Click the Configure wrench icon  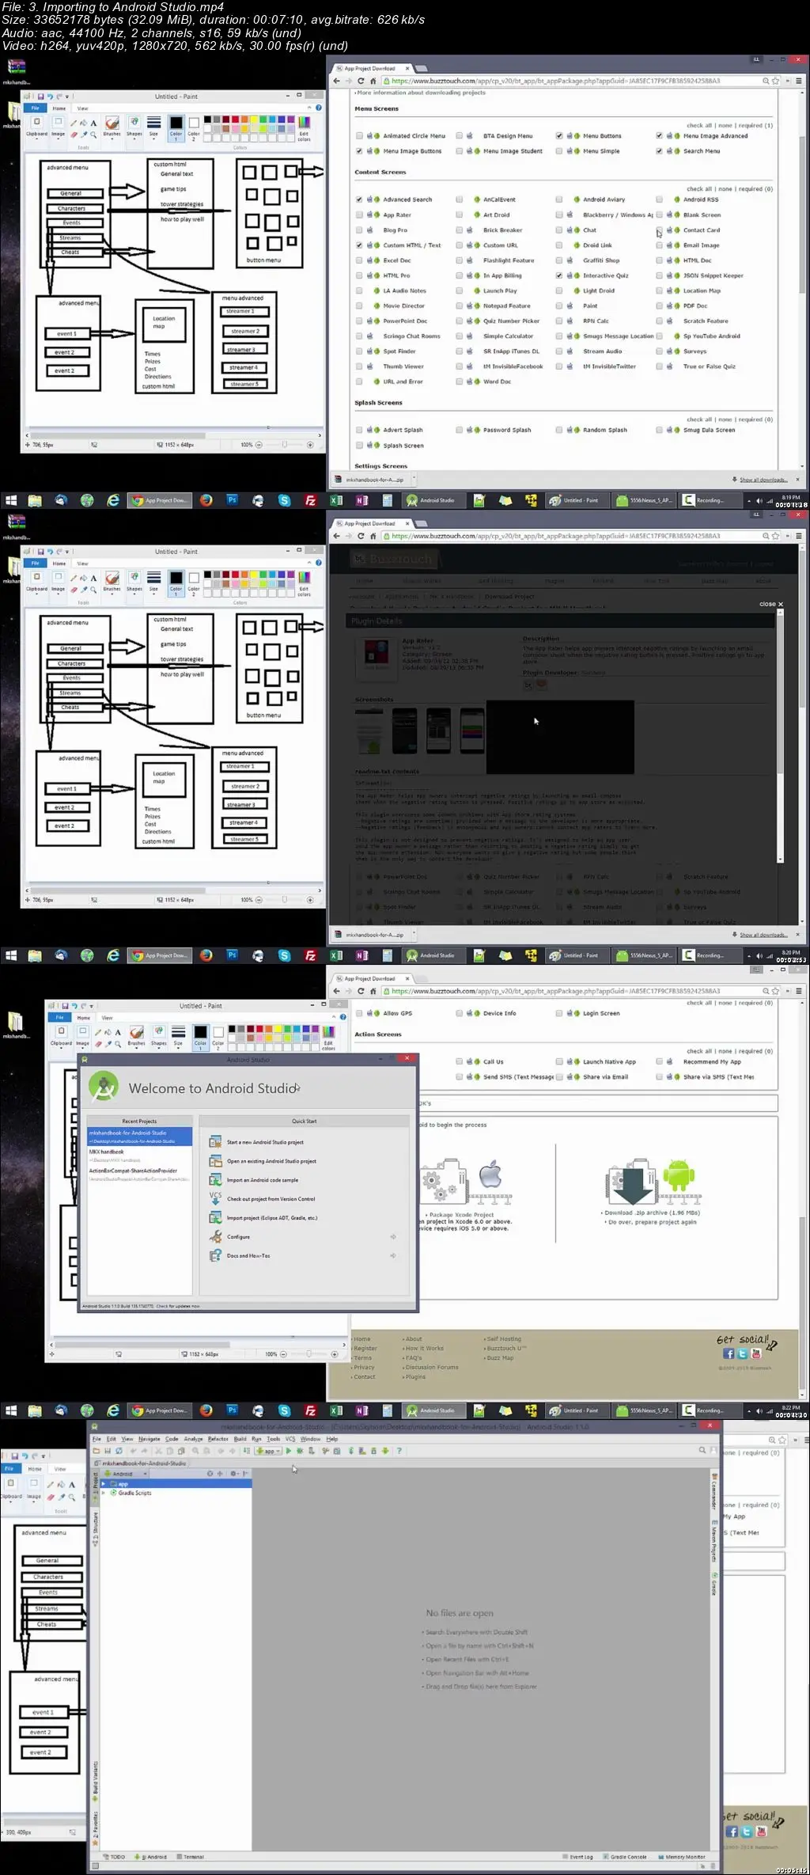[215, 1236]
